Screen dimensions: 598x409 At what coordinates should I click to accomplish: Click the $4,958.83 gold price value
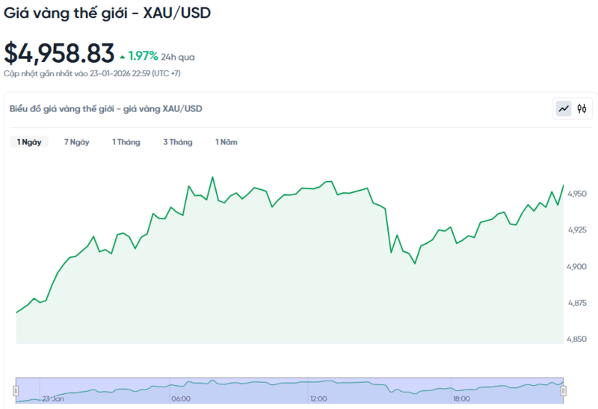coord(59,53)
